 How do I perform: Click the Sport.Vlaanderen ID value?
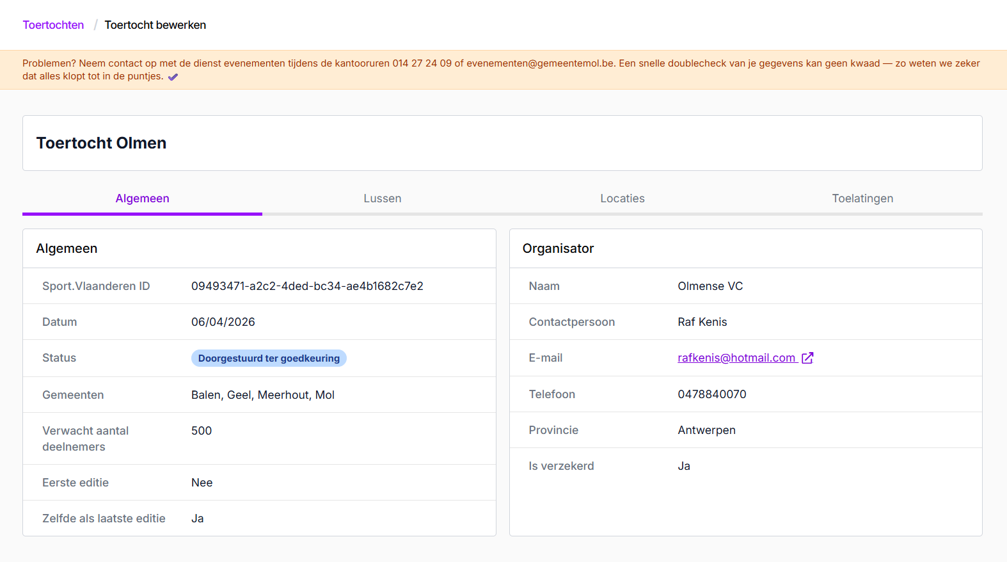click(x=307, y=286)
